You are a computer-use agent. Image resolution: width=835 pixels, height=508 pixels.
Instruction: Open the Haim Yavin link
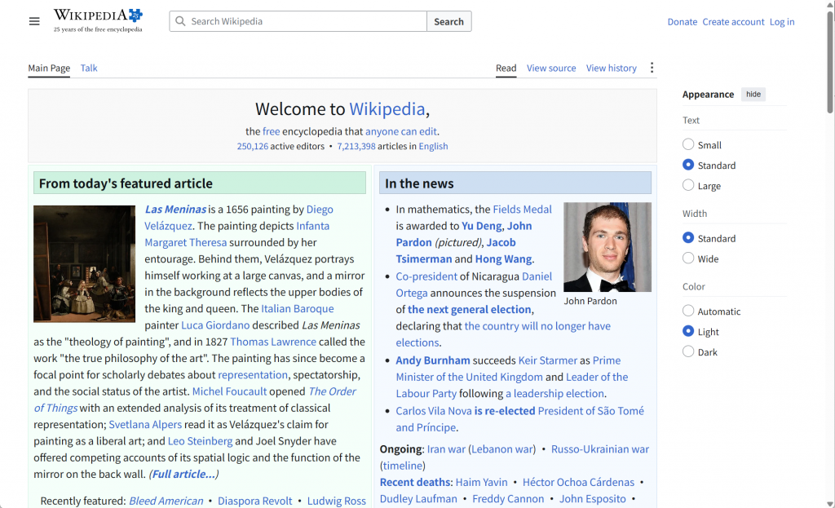point(481,483)
